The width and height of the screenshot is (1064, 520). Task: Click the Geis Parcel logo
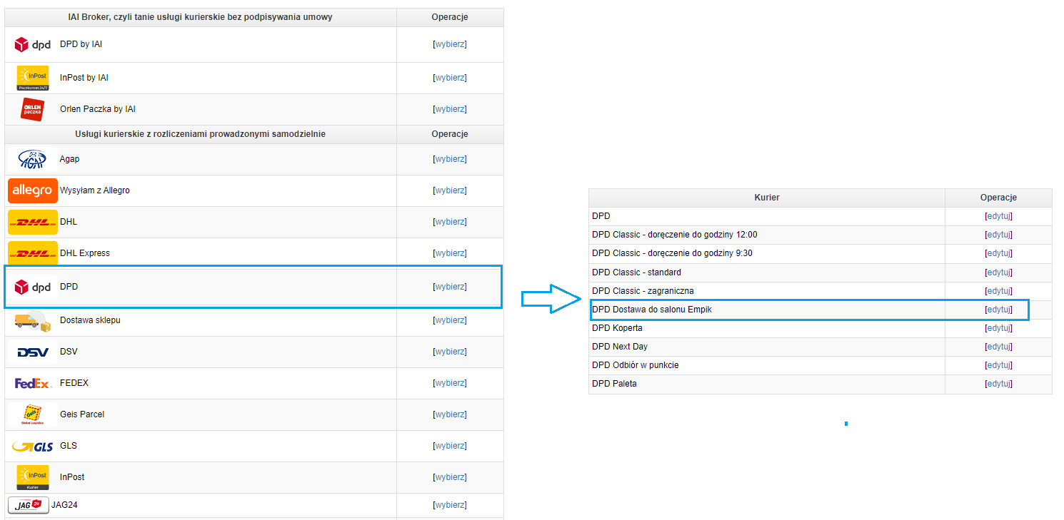click(x=32, y=414)
